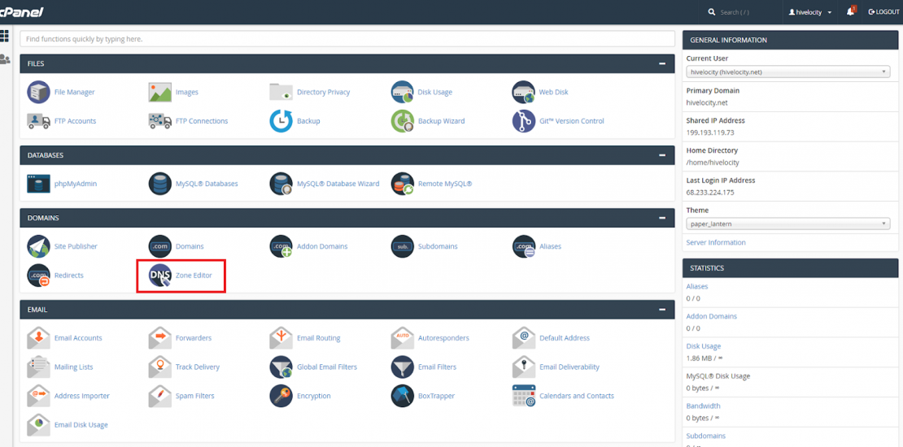Open the Default Address icon
Screen dimensions: 903x447
524,338
